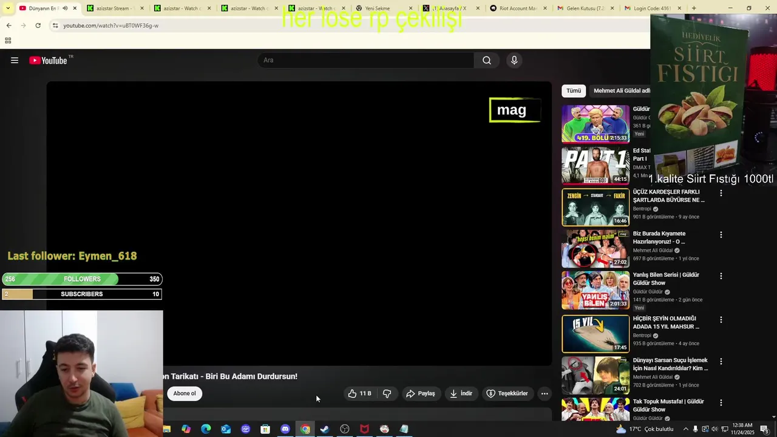777x437 pixels.
Task: Open the 419. Bölüm Güldür thumbnail
Action: pyautogui.click(x=595, y=124)
